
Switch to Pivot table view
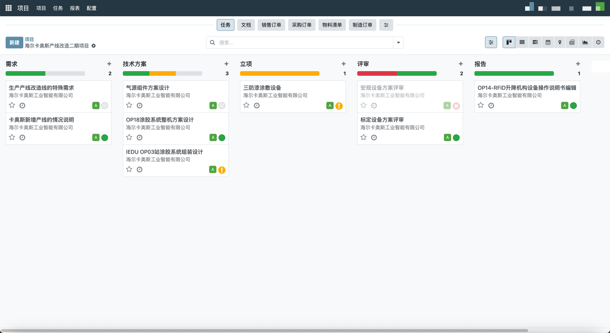pyautogui.click(x=572, y=42)
